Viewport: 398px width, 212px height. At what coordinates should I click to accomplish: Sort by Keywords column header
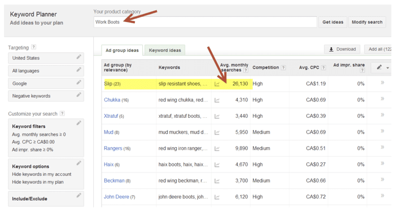[169, 68]
